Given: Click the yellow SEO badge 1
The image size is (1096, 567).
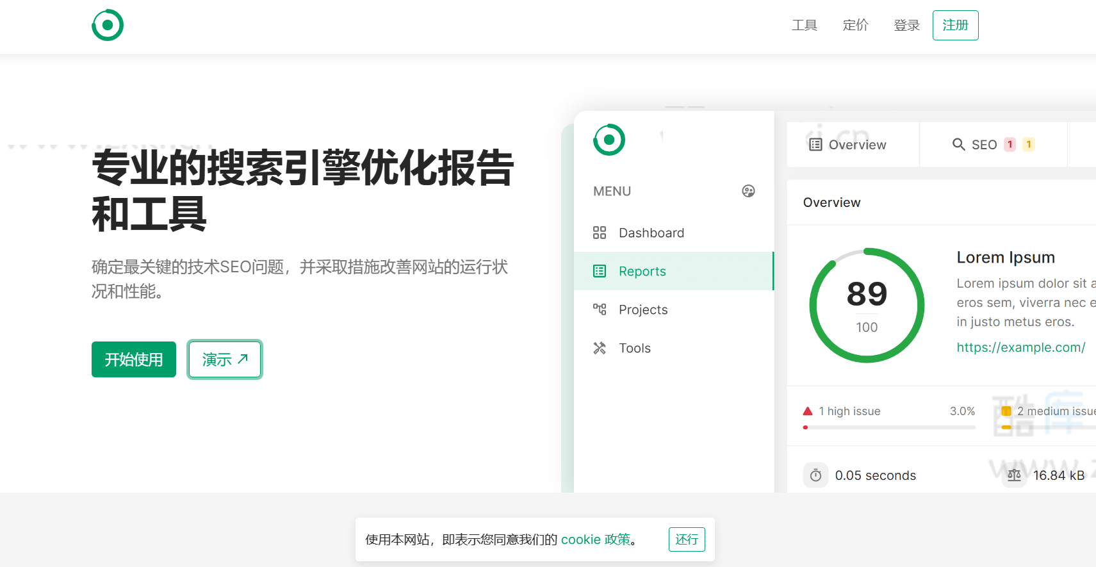Looking at the screenshot, I should tap(1029, 145).
